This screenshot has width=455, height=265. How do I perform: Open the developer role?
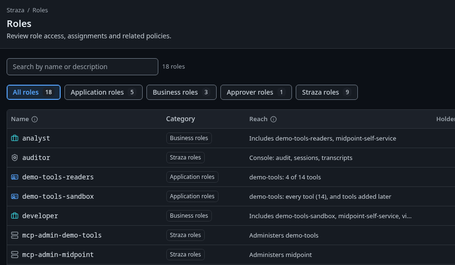[x=40, y=216]
